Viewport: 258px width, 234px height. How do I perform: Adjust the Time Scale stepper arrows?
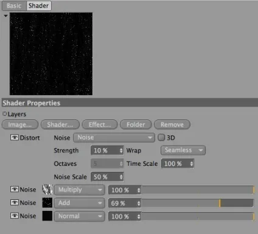pyautogui.click(x=192, y=164)
